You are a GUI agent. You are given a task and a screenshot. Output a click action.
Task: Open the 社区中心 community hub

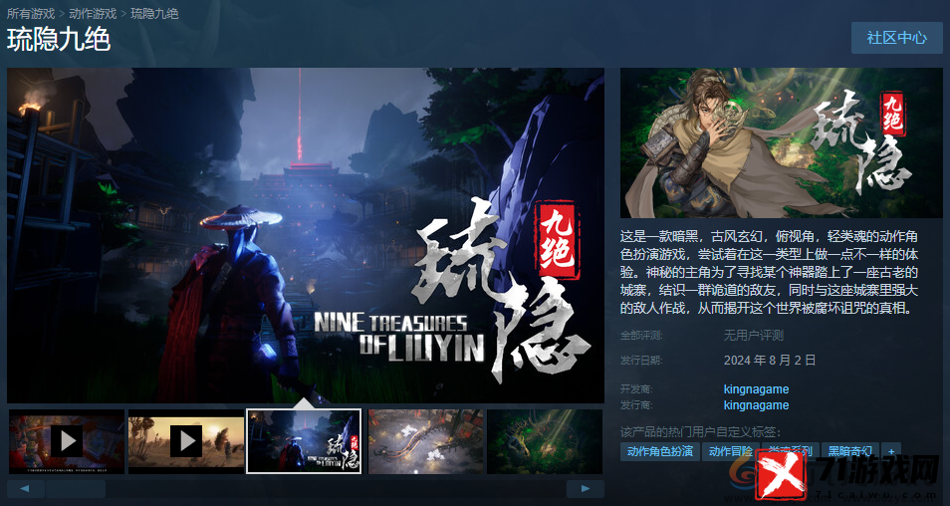tap(896, 38)
